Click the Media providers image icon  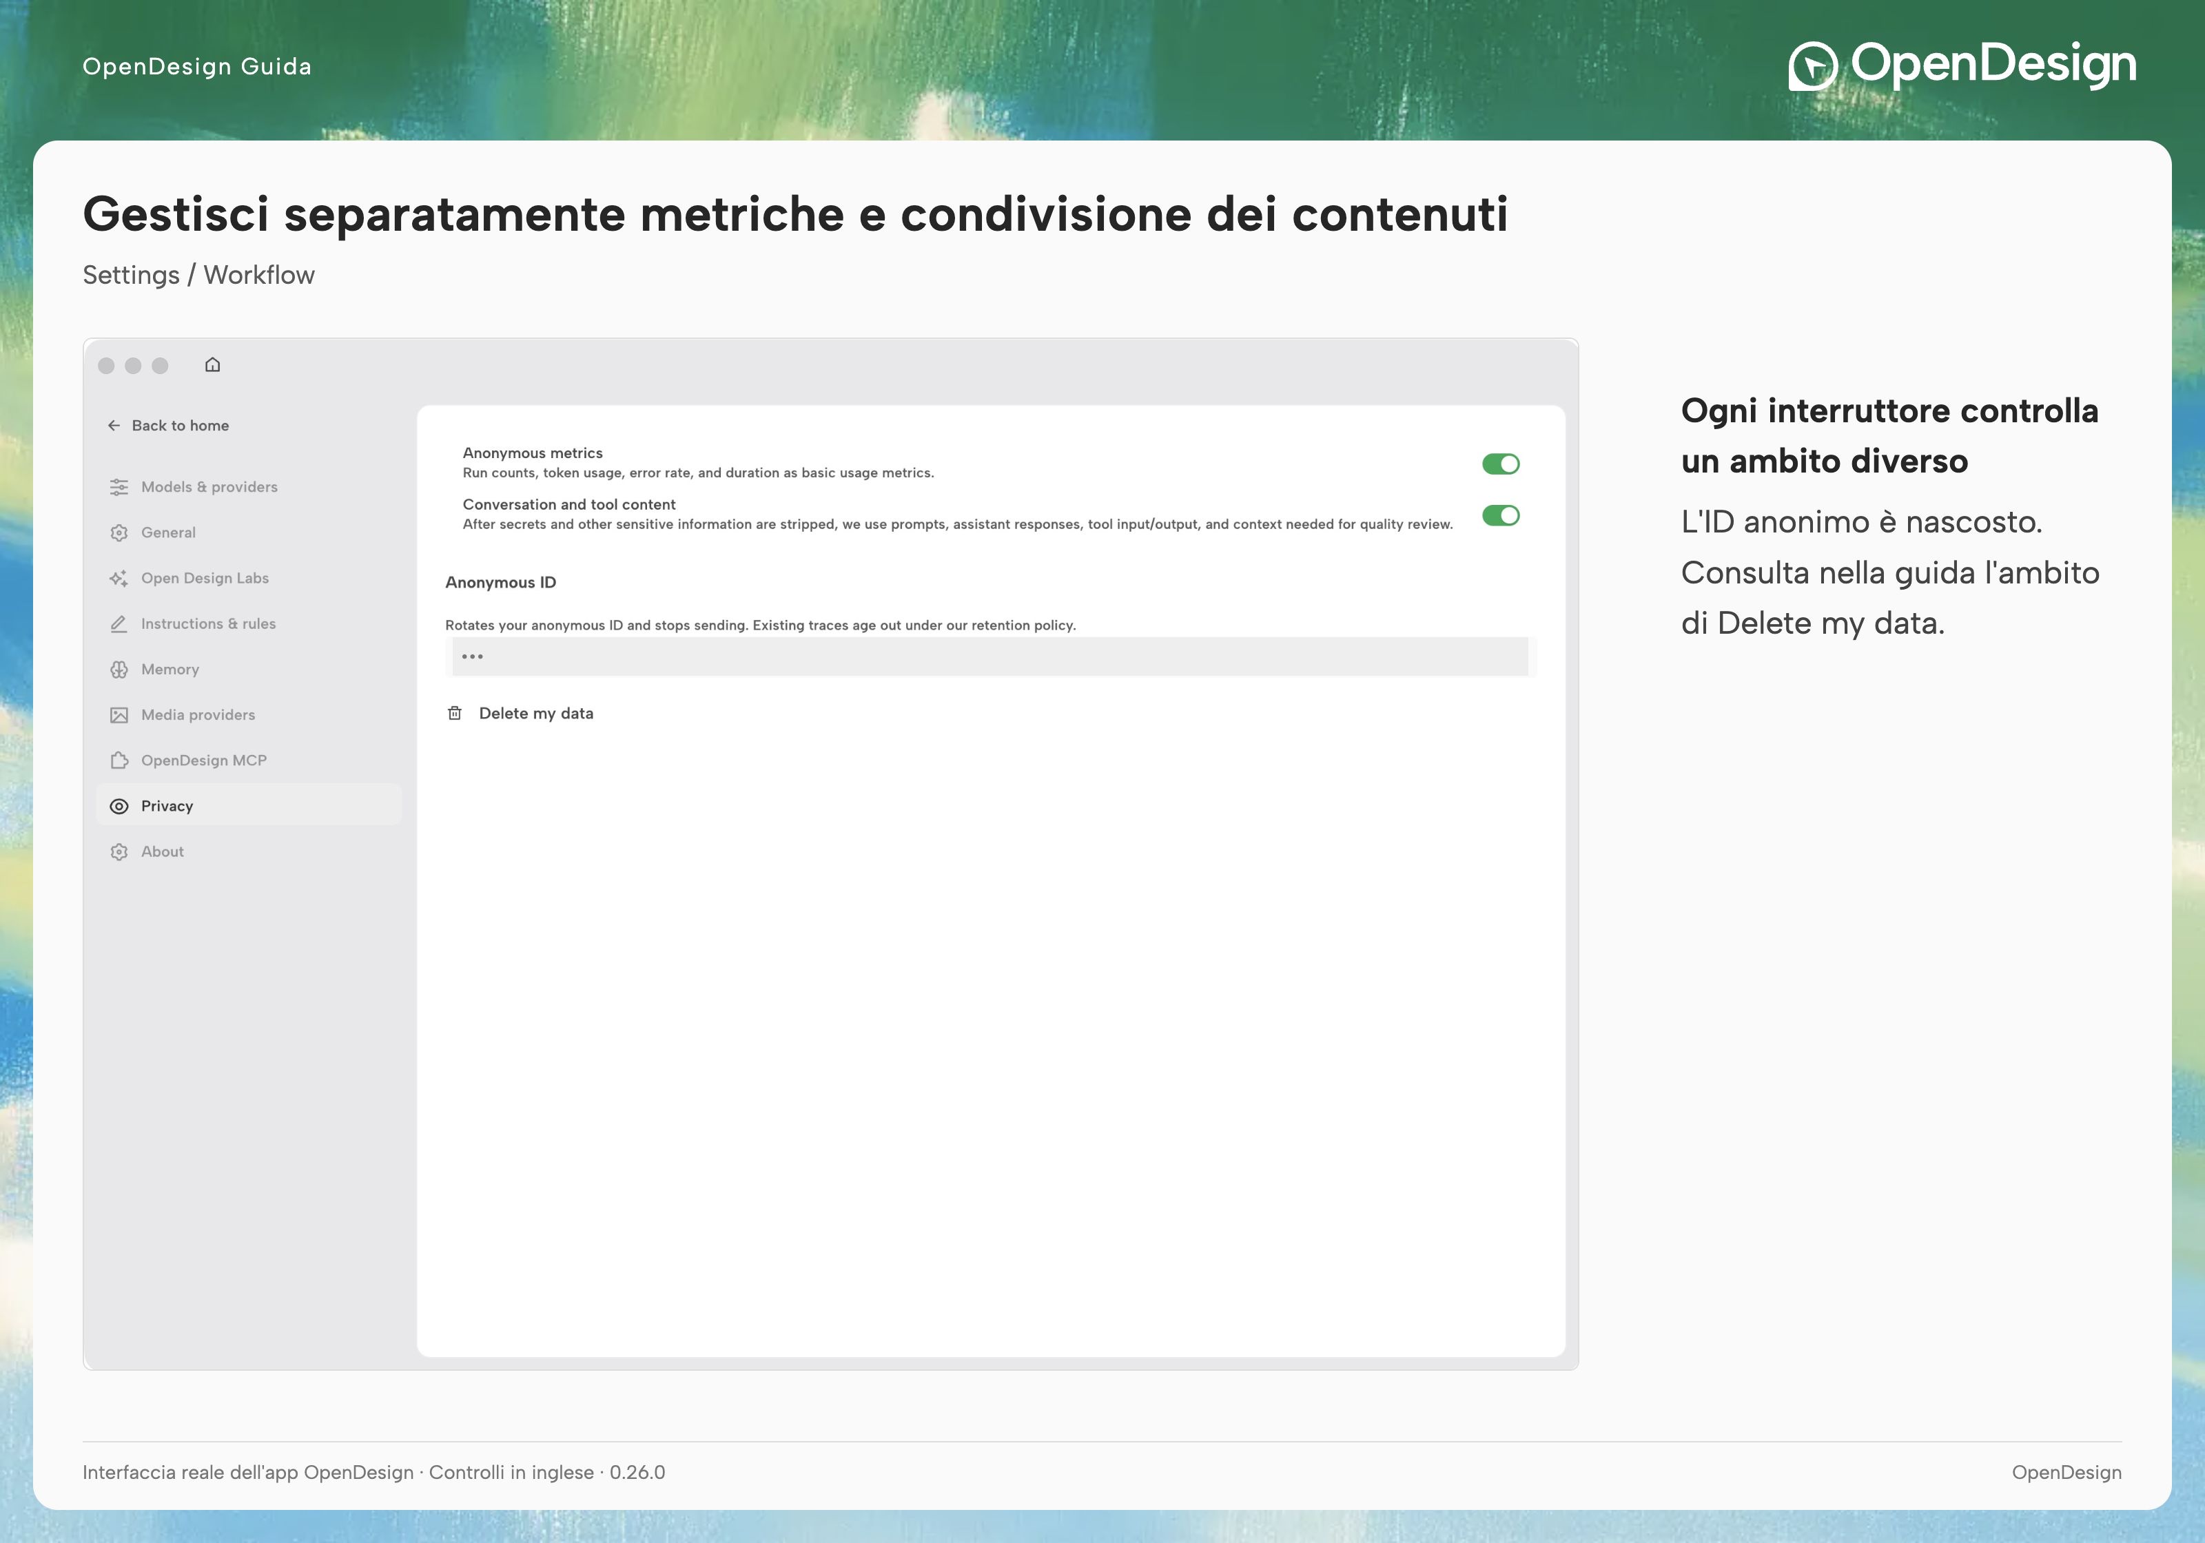119,715
